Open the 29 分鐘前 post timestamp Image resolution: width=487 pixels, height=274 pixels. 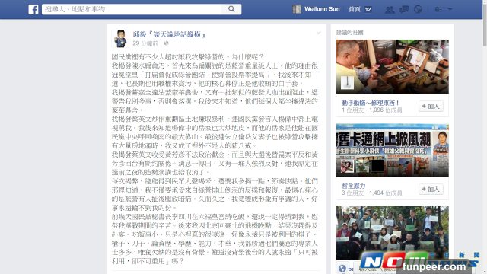145,43
